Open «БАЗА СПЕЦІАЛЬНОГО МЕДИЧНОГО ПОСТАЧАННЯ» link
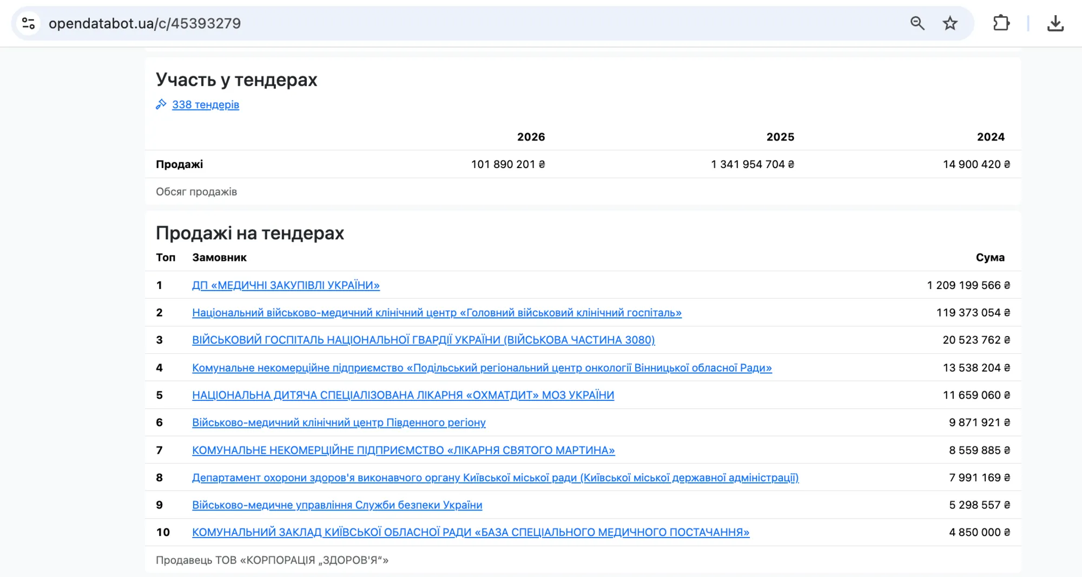 (x=471, y=533)
